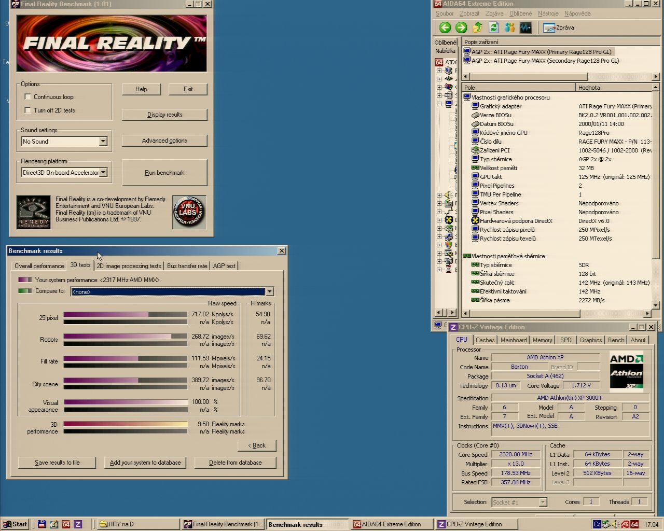Viewport: 664px width, 531px height.
Task: Click the hourglass benchmark tree icon
Action: (x=449, y=270)
